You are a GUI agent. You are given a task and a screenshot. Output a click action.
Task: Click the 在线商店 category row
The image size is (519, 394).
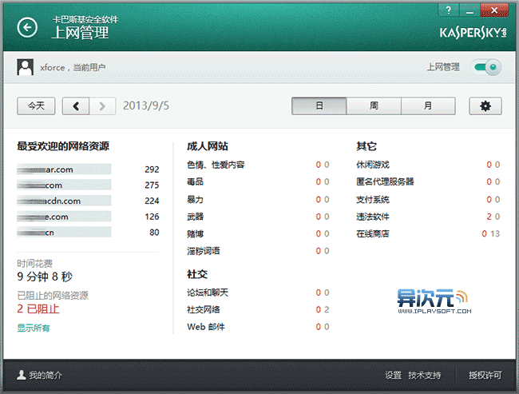coord(373,233)
